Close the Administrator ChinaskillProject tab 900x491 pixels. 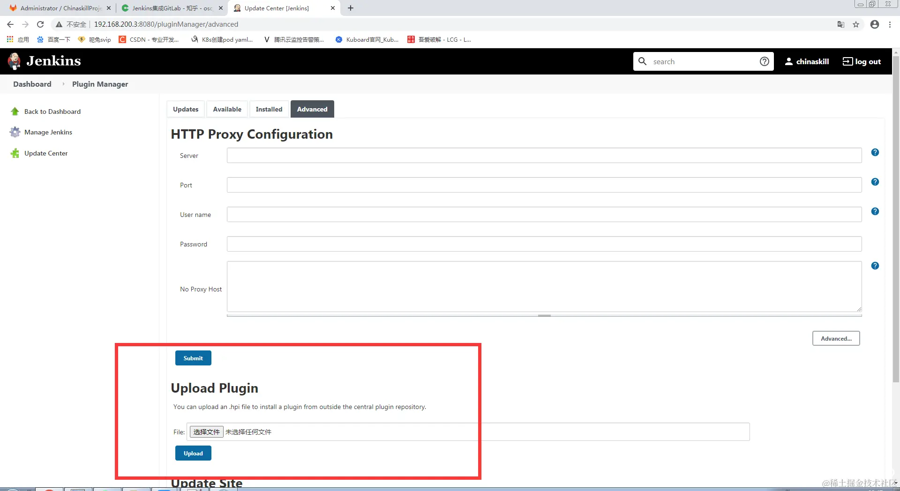pos(109,8)
